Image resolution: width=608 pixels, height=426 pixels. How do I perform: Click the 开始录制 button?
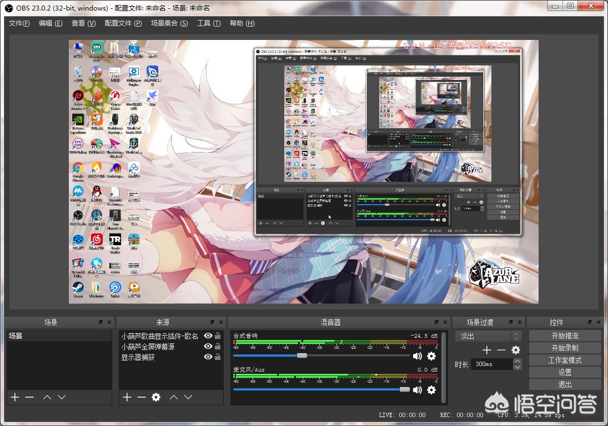pyautogui.click(x=565, y=348)
